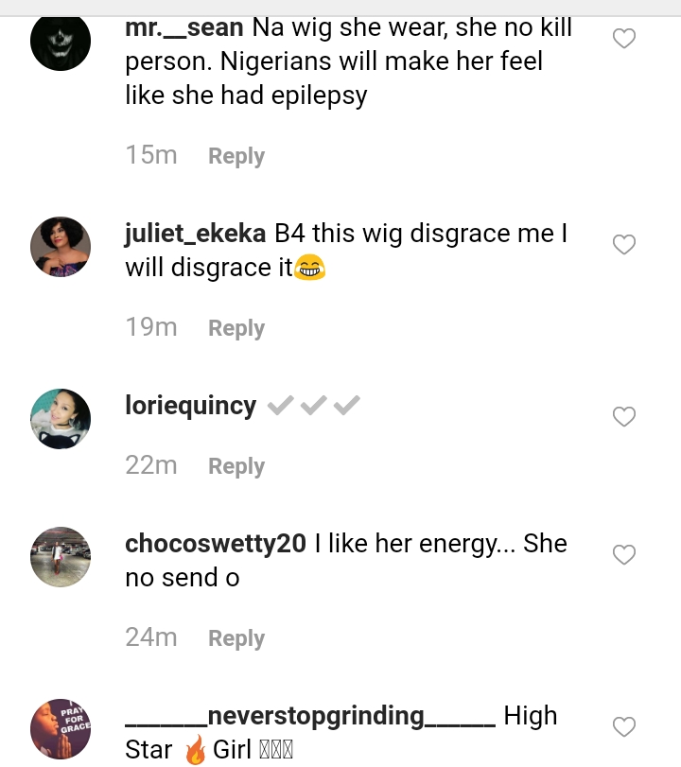The width and height of the screenshot is (681, 767).
Task: Click the heart icon on mr.__sean's comment
Action: (624, 38)
